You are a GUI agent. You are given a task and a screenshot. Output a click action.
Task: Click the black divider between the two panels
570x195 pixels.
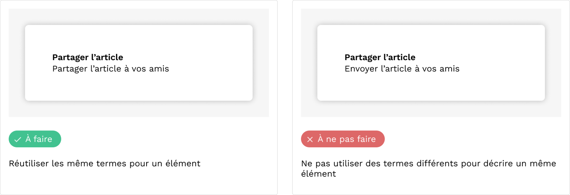point(285,97)
